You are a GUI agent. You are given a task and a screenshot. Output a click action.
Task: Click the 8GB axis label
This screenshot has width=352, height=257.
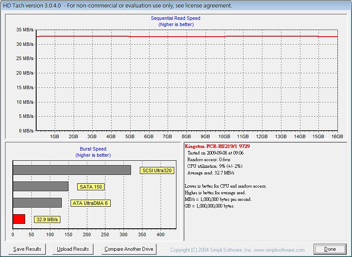click(186, 136)
